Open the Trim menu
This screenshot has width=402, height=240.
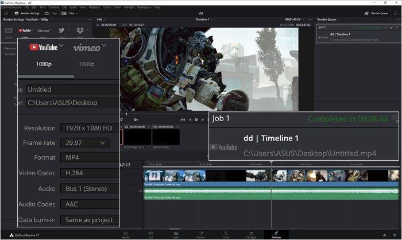click(x=42, y=7)
